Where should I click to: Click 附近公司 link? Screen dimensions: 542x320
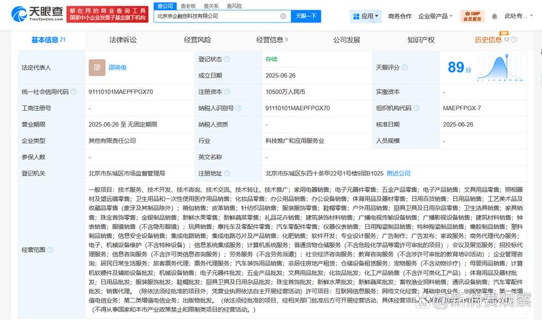[399, 173]
